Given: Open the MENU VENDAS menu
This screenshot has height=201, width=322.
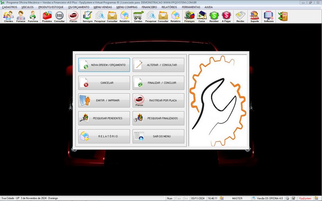Looking at the screenshot, I should pos(103,7).
